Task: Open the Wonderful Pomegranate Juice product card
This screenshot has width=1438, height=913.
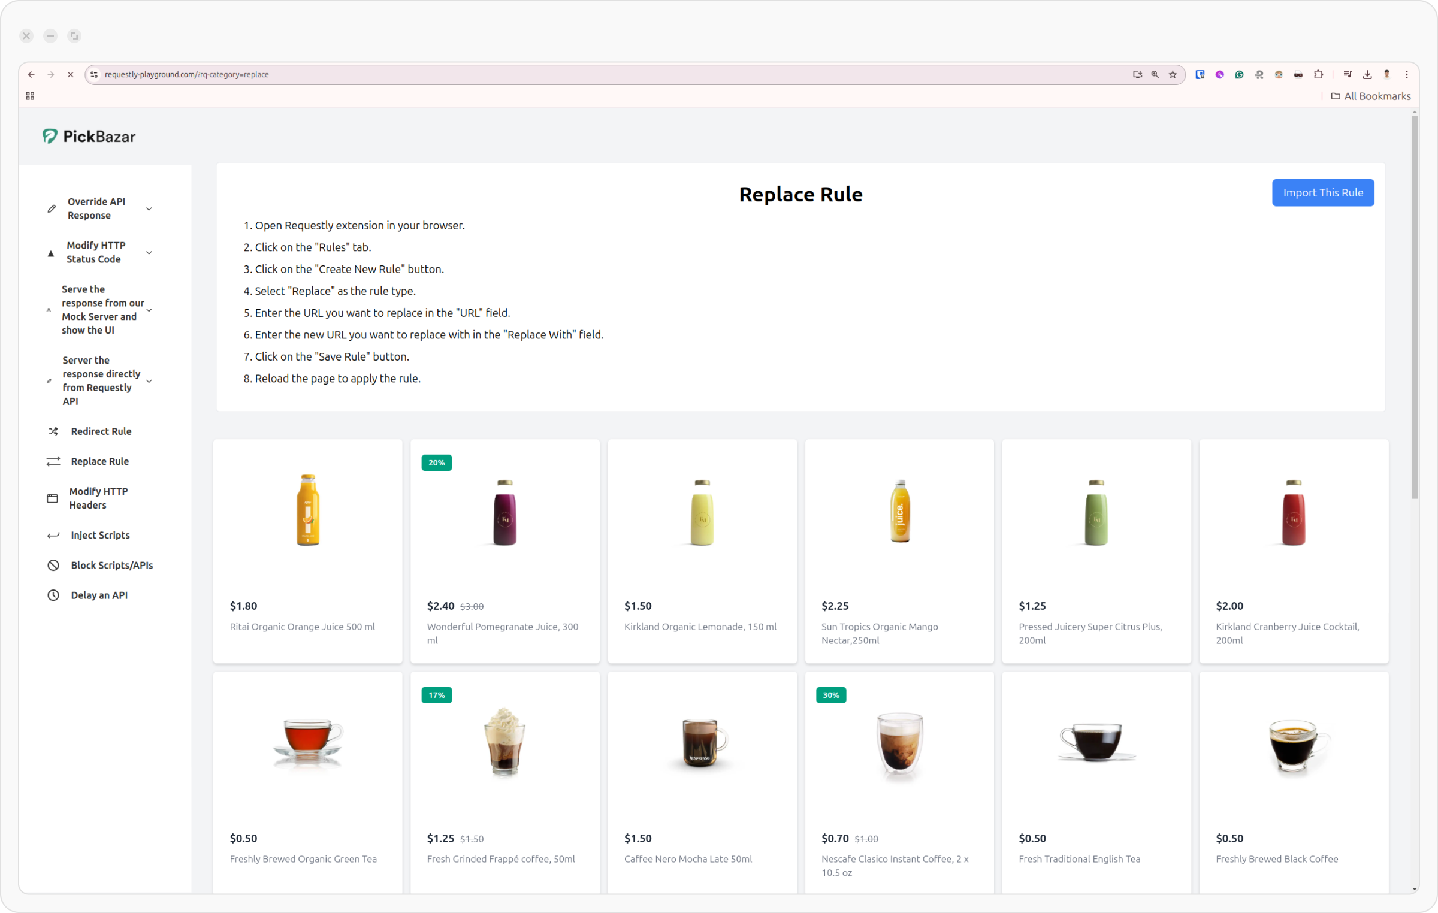Action: coord(504,551)
